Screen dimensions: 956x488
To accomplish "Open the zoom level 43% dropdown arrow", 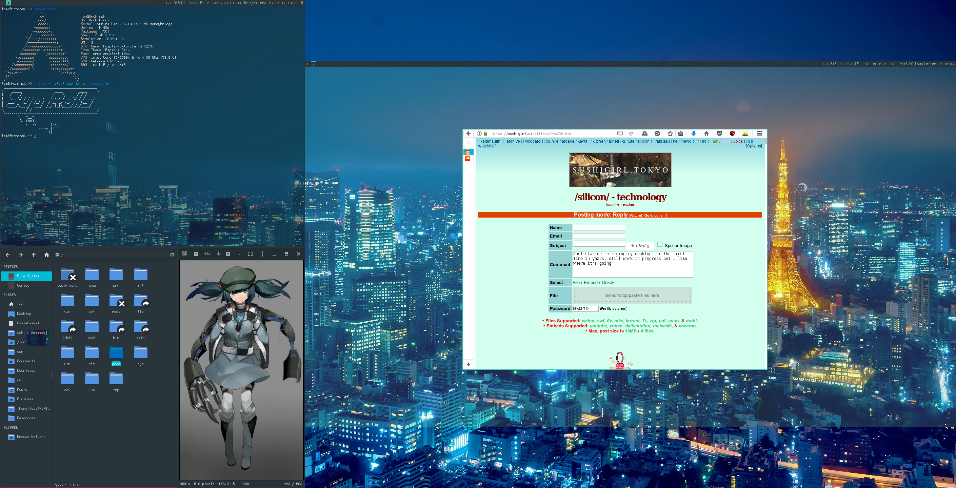I will click(219, 254).
